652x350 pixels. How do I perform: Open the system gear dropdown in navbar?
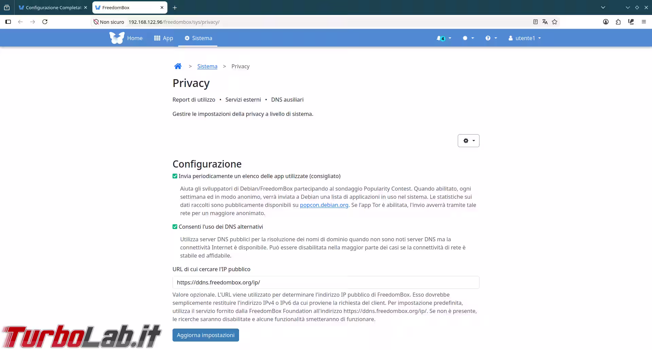pyautogui.click(x=468, y=38)
